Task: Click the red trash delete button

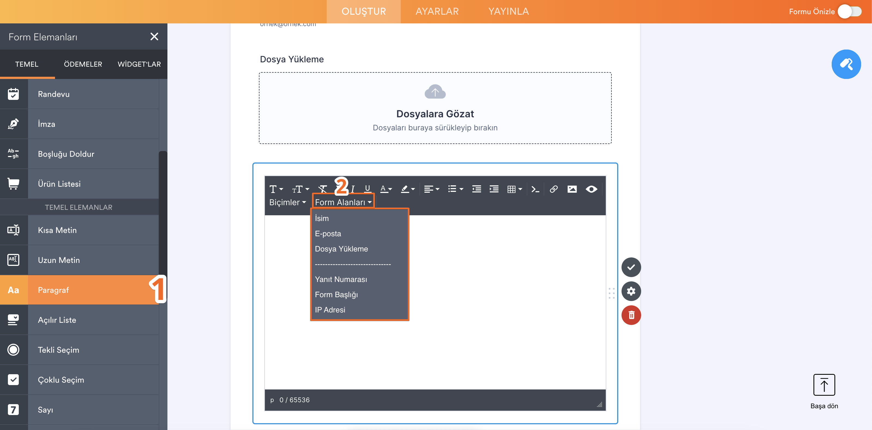Action: [x=631, y=315]
